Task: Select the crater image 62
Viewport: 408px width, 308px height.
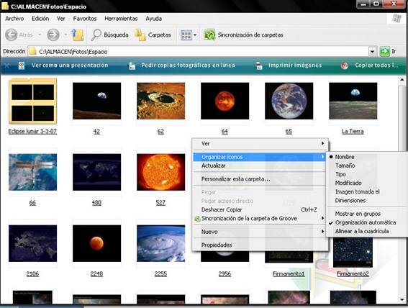Action: (160, 101)
